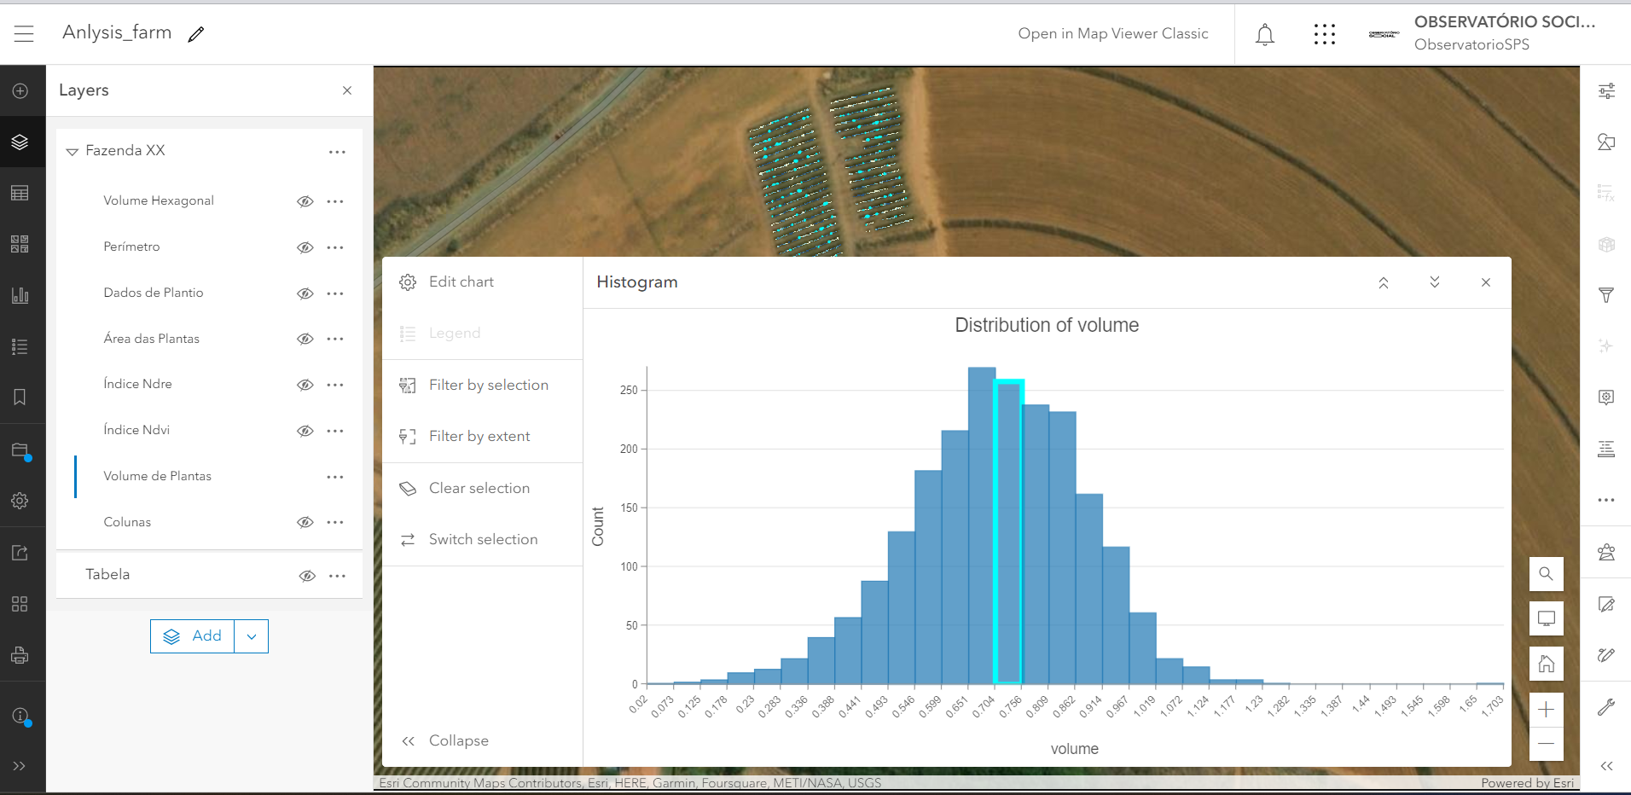Open the Layers panel icon
1631x795 pixels.
pos(20,142)
